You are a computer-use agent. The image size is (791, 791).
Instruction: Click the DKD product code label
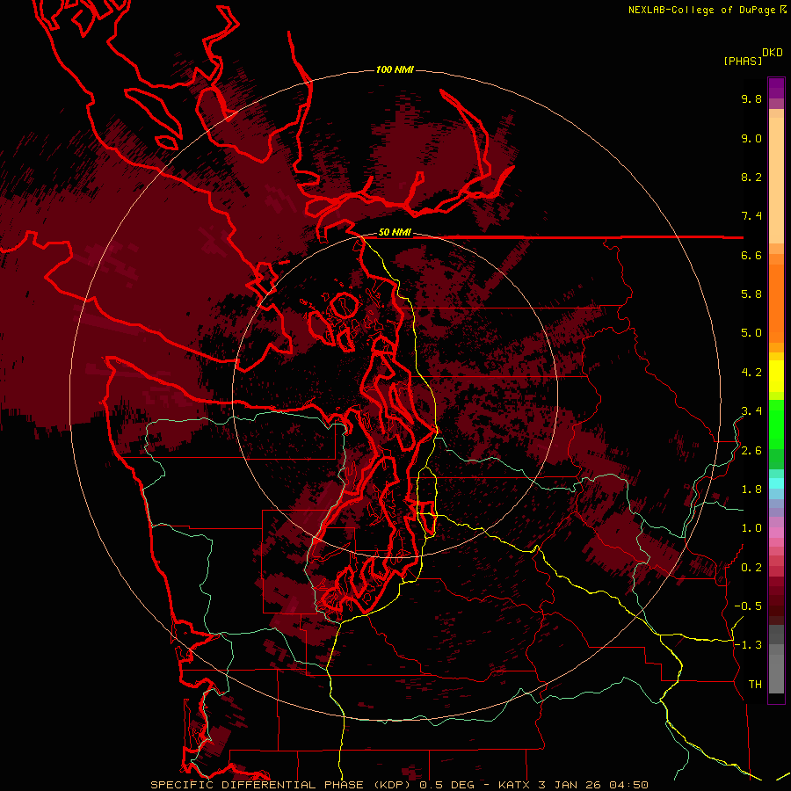773,53
